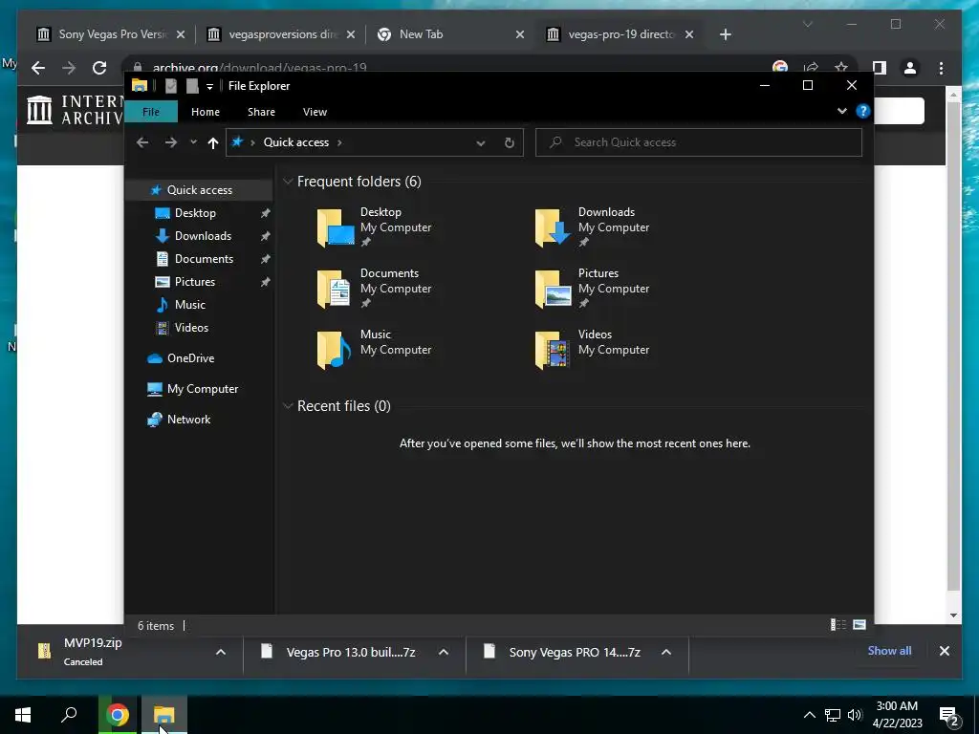Collapse the Frequent folders group
Viewport: 979px width, 734px height.
[x=288, y=182]
